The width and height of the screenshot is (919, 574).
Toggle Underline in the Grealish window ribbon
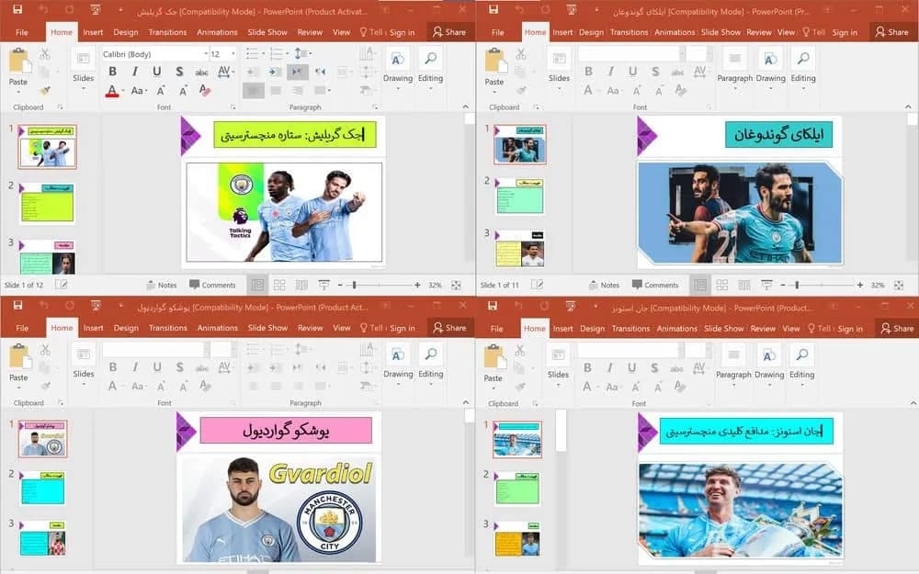156,72
